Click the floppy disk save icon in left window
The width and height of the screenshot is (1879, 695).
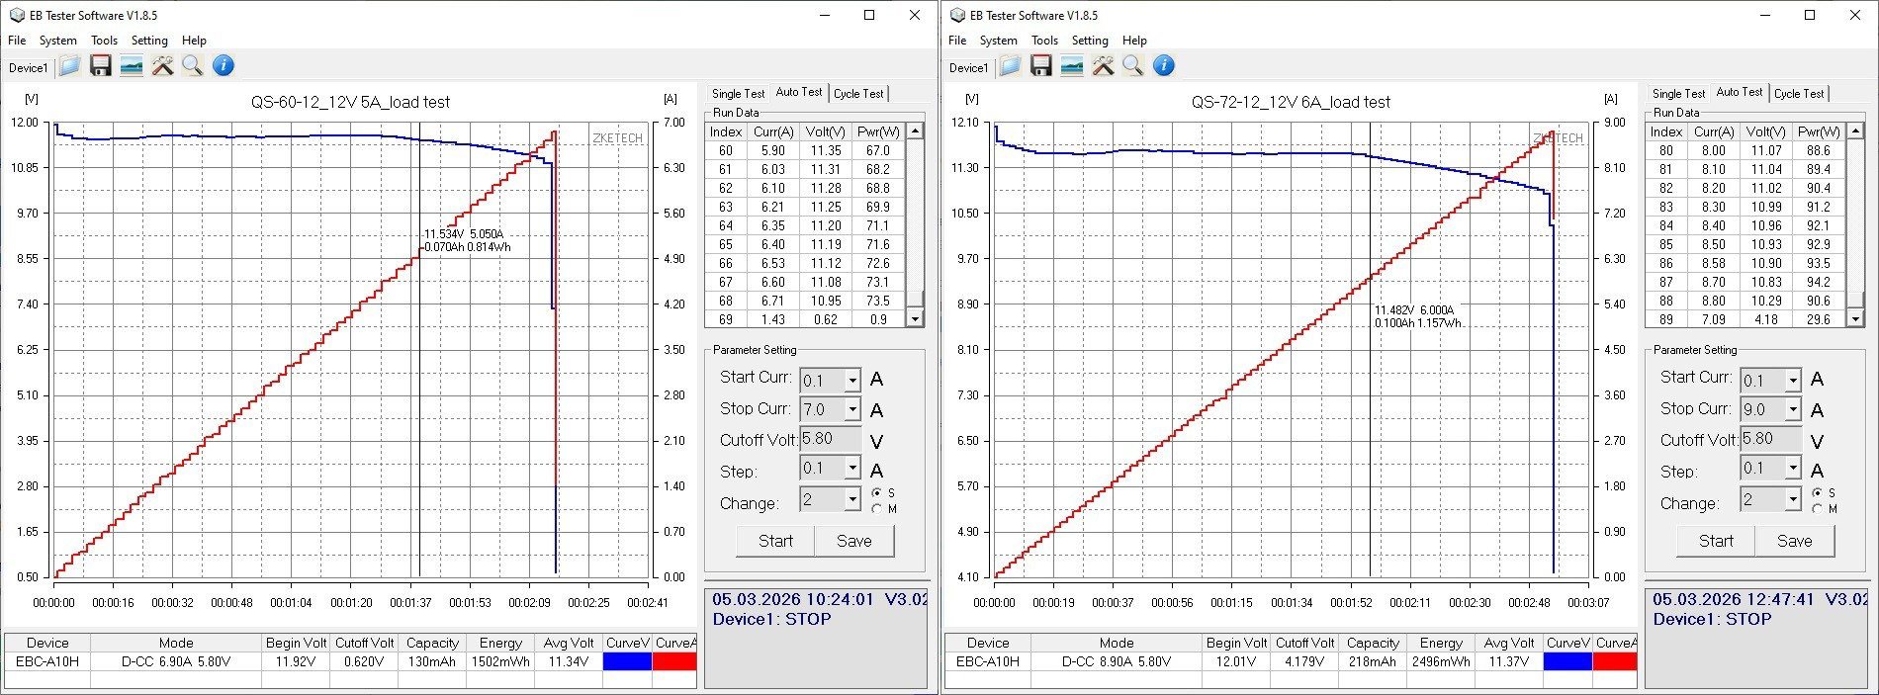(x=100, y=66)
